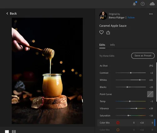Select the orange Color Mix swatch
This screenshot has height=133, width=157.
(118, 130)
